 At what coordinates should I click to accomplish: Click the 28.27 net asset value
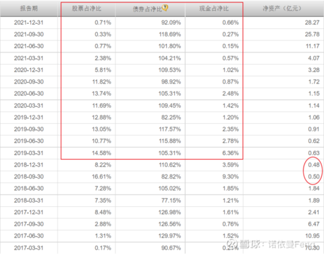[x=312, y=22]
